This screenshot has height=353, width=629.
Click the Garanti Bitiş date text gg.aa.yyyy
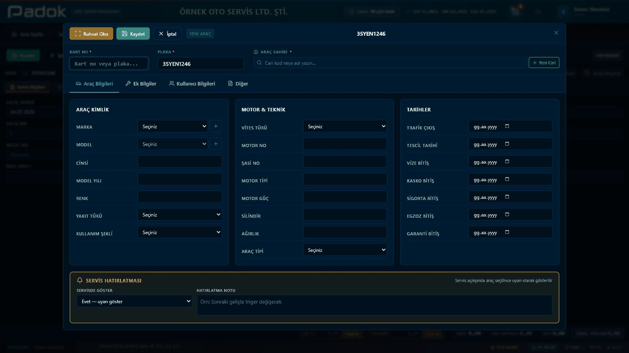pos(485,233)
